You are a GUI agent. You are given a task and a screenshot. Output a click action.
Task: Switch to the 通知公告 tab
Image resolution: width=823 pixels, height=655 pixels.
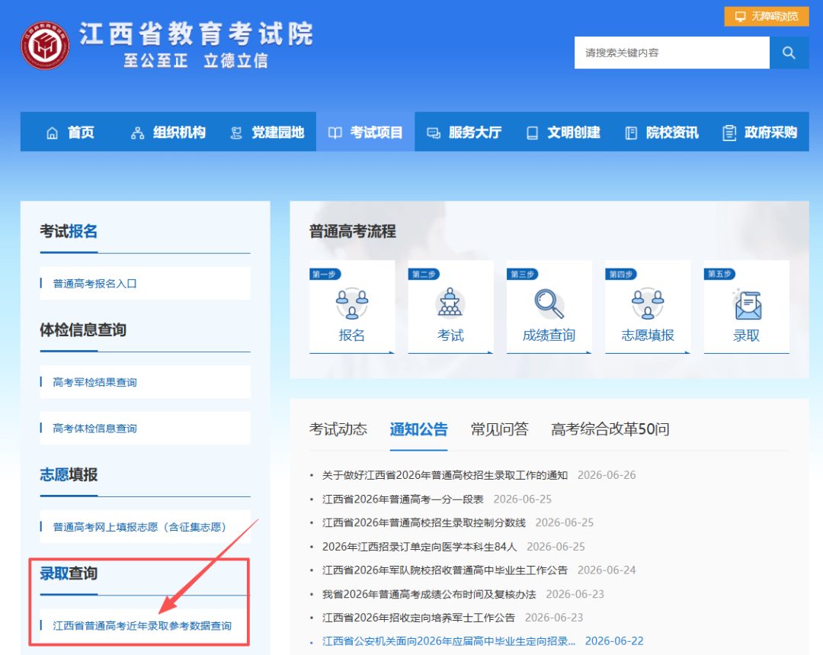click(x=418, y=429)
